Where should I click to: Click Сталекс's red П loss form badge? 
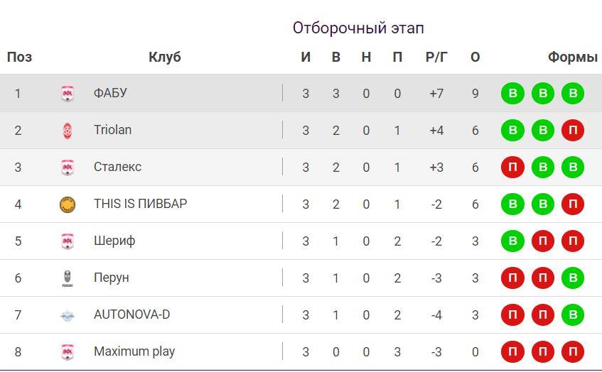click(512, 168)
